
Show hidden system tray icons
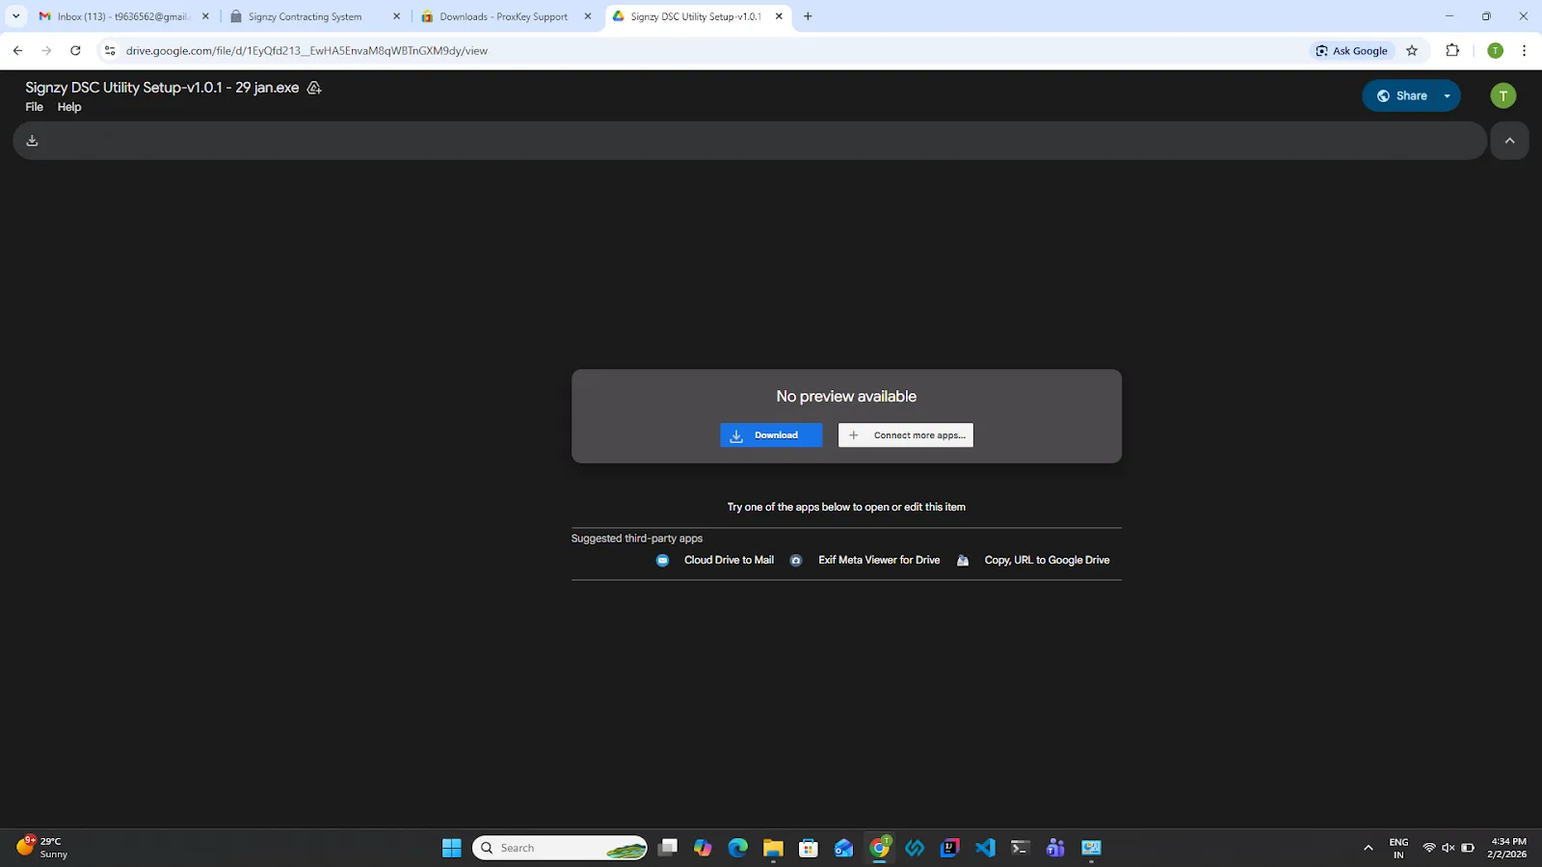[x=1368, y=848]
